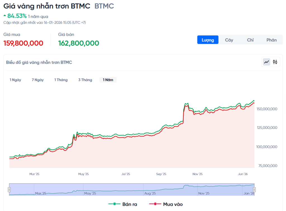Show the 7 Ngày time range
The width and height of the screenshot is (286, 211).
pyautogui.click(x=38, y=80)
